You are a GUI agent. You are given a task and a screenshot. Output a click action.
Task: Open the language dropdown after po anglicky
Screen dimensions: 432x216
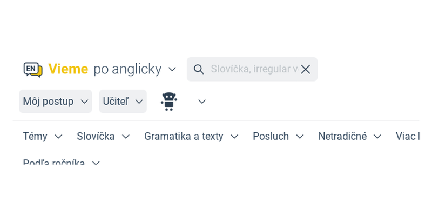point(172,69)
